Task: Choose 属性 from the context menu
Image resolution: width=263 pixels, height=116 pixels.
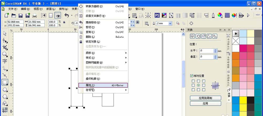Action: [103, 85]
